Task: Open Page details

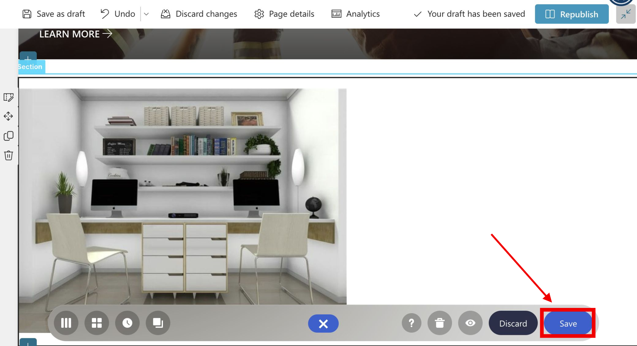Action: click(284, 14)
